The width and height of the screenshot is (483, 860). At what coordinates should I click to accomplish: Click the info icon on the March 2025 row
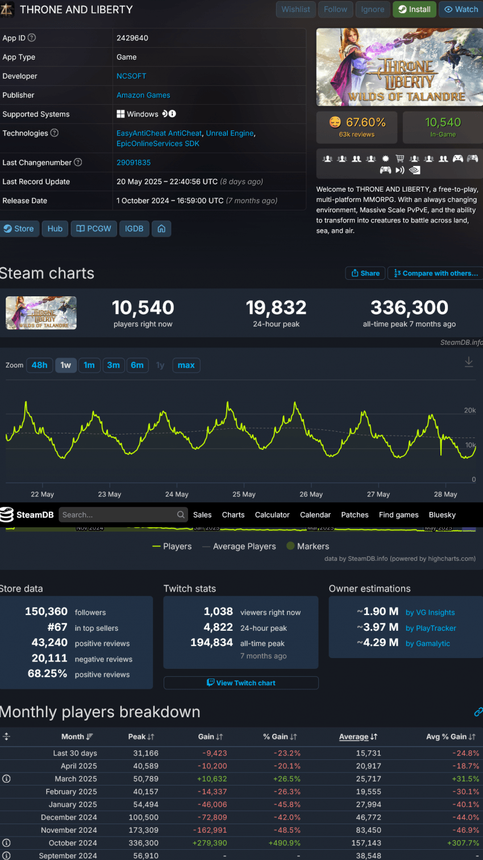click(6, 779)
